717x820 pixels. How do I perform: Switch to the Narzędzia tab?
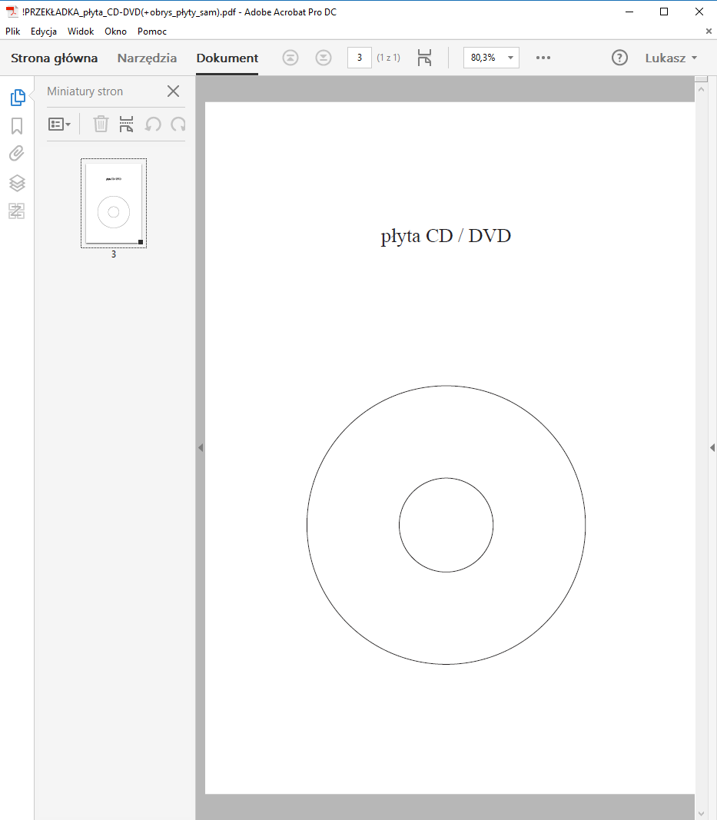click(x=147, y=58)
